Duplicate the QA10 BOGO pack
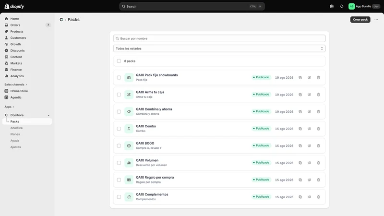The width and height of the screenshot is (384, 216). [x=300, y=146]
